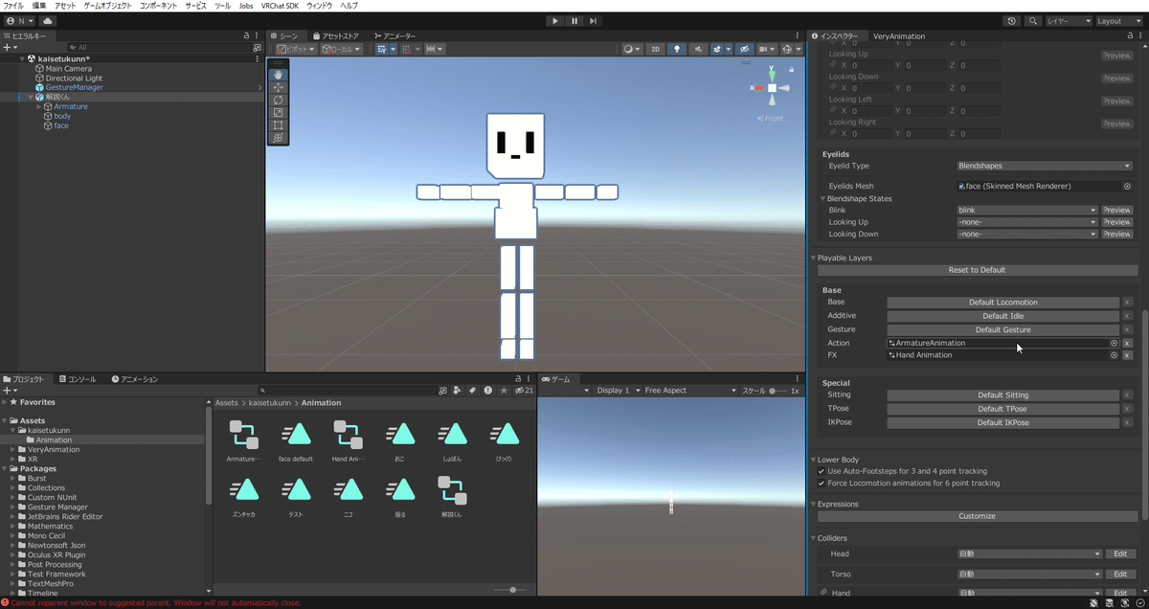Open the VRChat SDK menu
The height and width of the screenshot is (609, 1149).
click(x=279, y=5)
